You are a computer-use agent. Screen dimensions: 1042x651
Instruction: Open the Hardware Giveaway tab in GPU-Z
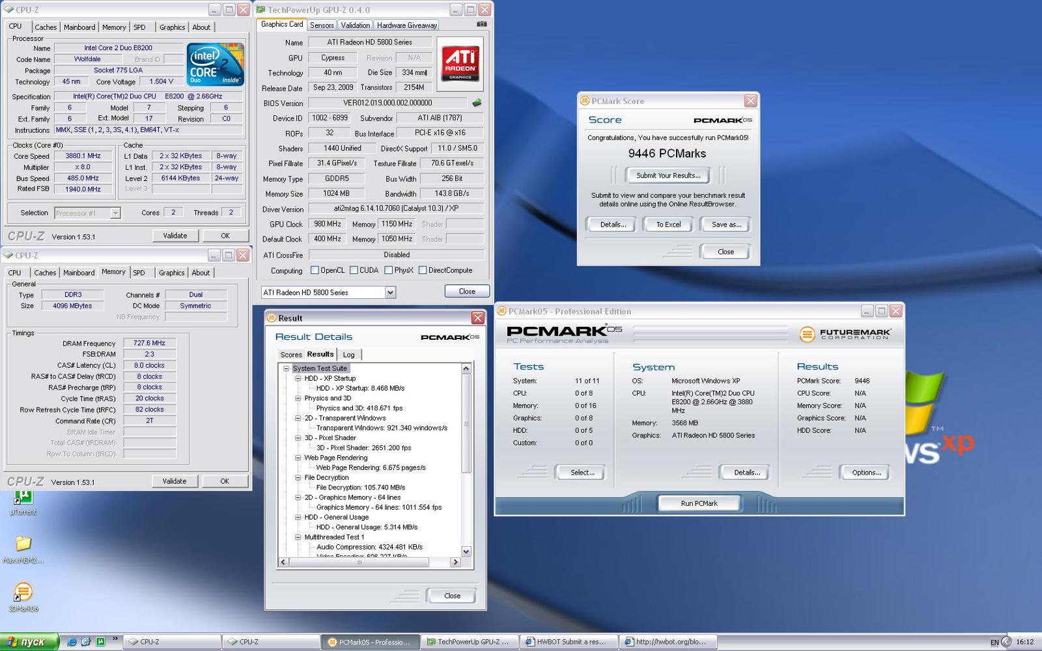coord(406,25)
